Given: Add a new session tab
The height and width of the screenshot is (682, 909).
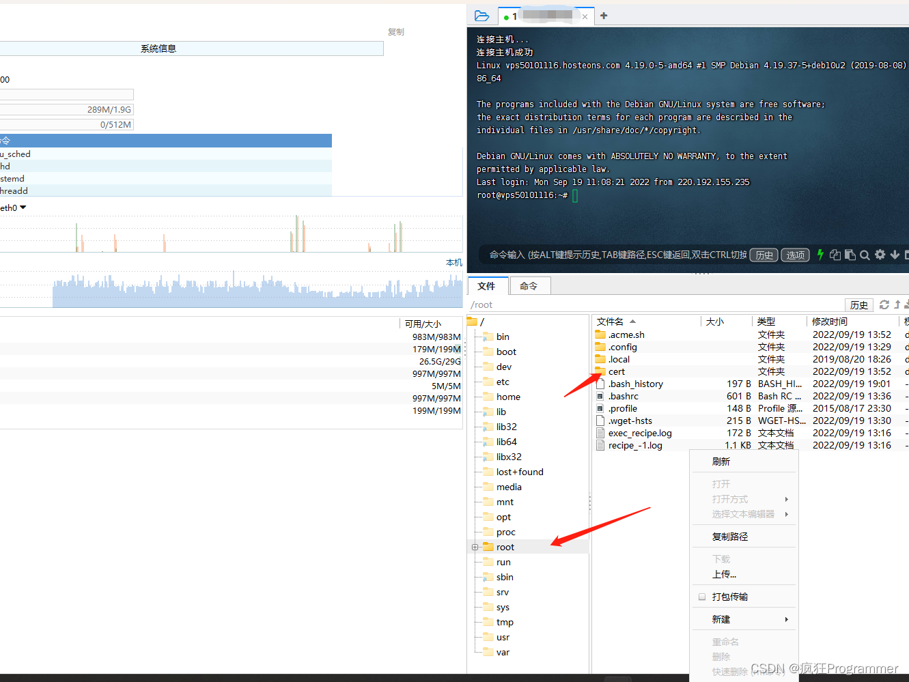Looking at the screenshot, I should 604,16.
